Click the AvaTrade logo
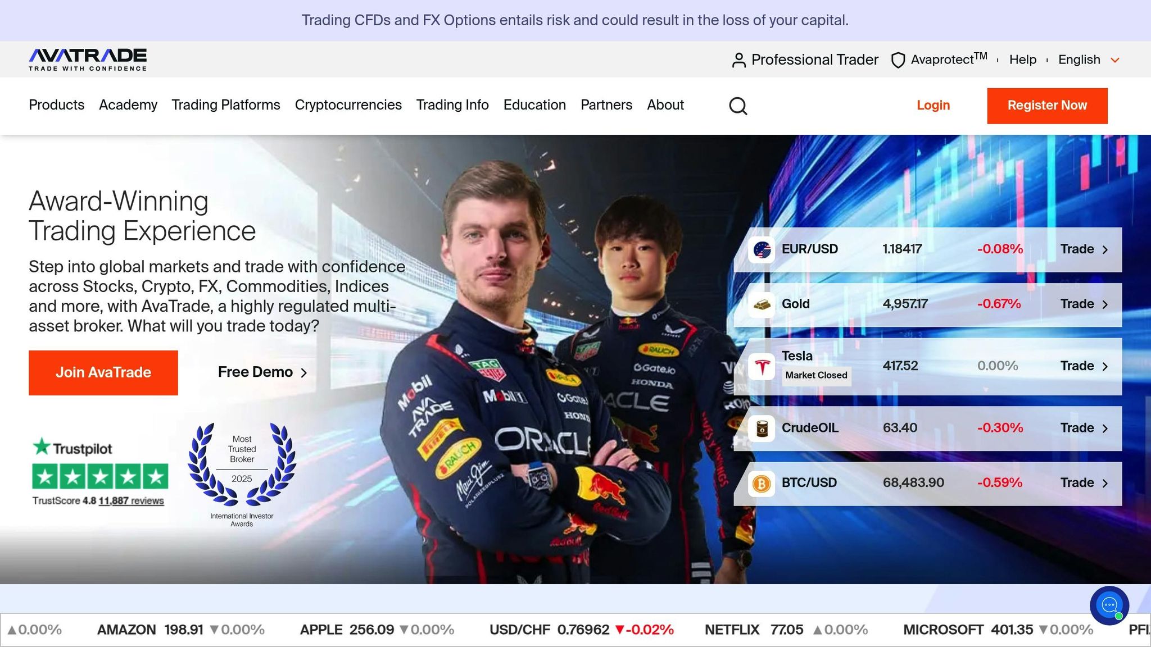This screenshot has width=1151, height=647. [88, 60]
